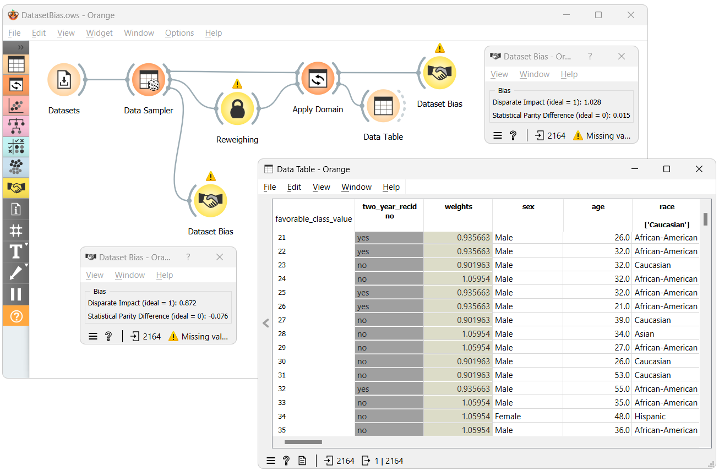Screen dimensions: 719x471
Task: Click Disparate Impact value 0.872 text
Action: pyautogui.click(x=188, y=303)
